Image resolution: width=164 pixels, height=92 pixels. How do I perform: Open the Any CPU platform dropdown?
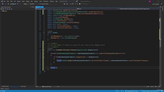34,4
